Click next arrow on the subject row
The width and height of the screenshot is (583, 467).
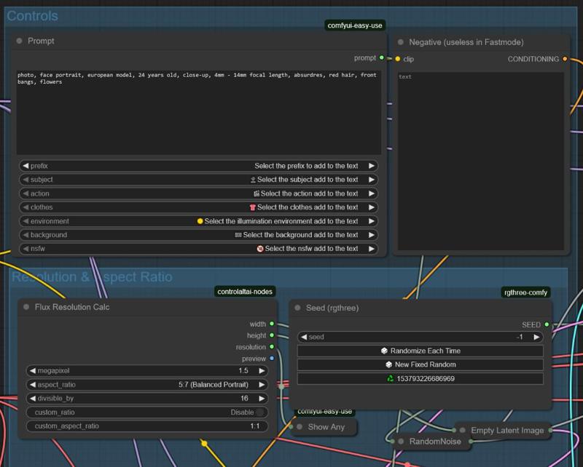[x=372, y=180]
